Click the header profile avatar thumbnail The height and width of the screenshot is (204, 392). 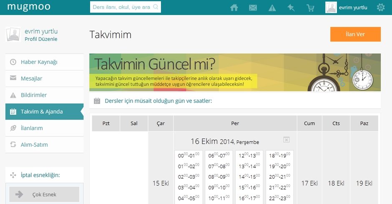(x=331, y=7)
